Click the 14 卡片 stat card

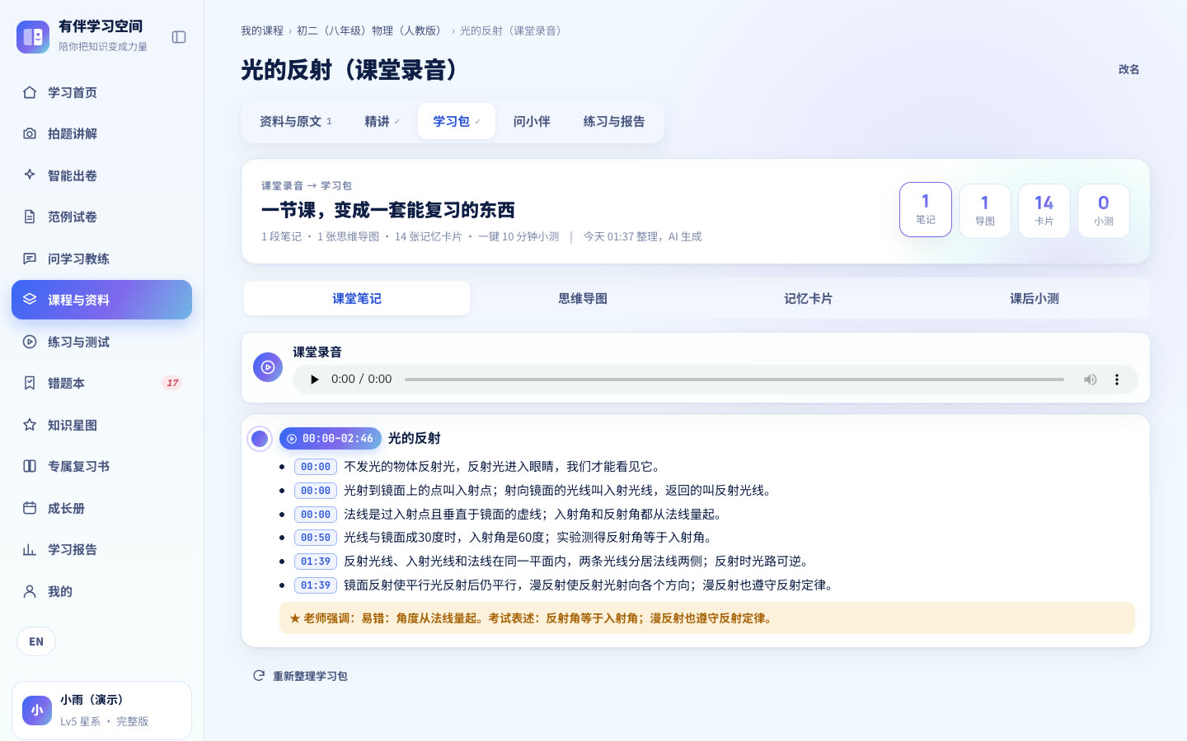pos(1044,211)
